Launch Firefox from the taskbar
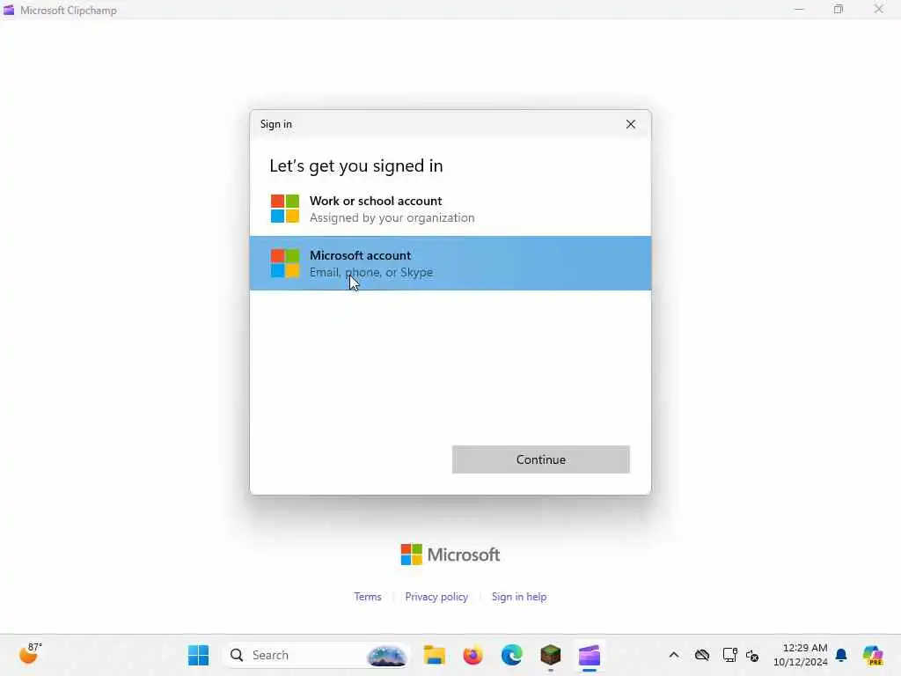 [472, 655]
